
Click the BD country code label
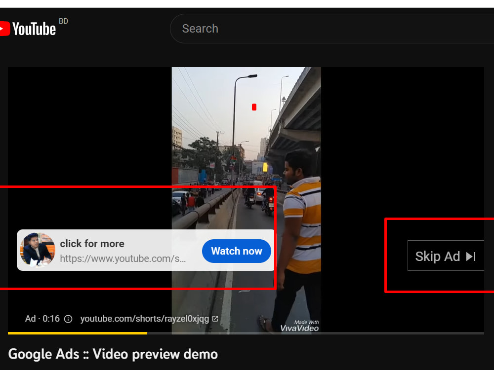63,21
